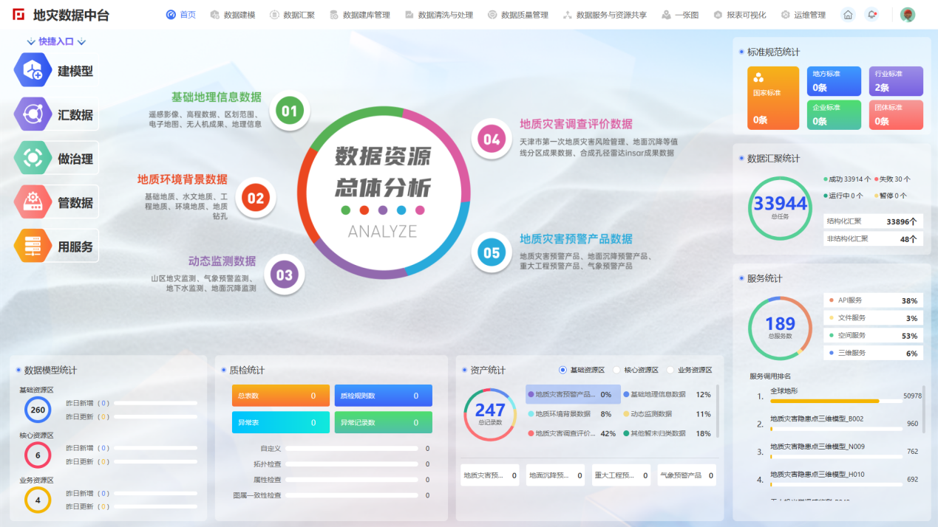938x527 pixels.
Task: Click the 国家标准 orange card
Action: 772,97
